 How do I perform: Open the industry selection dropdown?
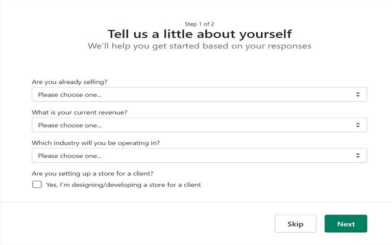click(199, 155)
